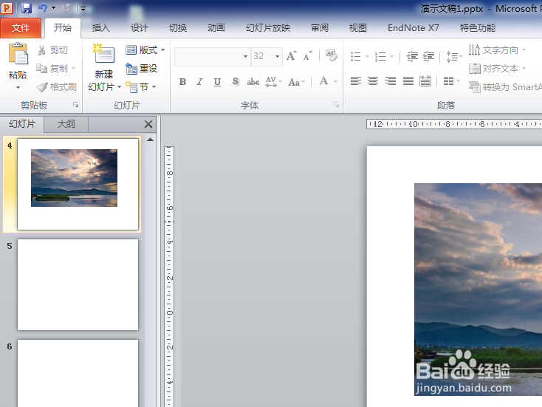Click the distributed alignment icon
The image size is (542, 407).
click(x=425, y=81)
